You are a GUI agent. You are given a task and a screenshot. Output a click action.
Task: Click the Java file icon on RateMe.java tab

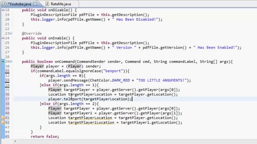tap(47, 4)
